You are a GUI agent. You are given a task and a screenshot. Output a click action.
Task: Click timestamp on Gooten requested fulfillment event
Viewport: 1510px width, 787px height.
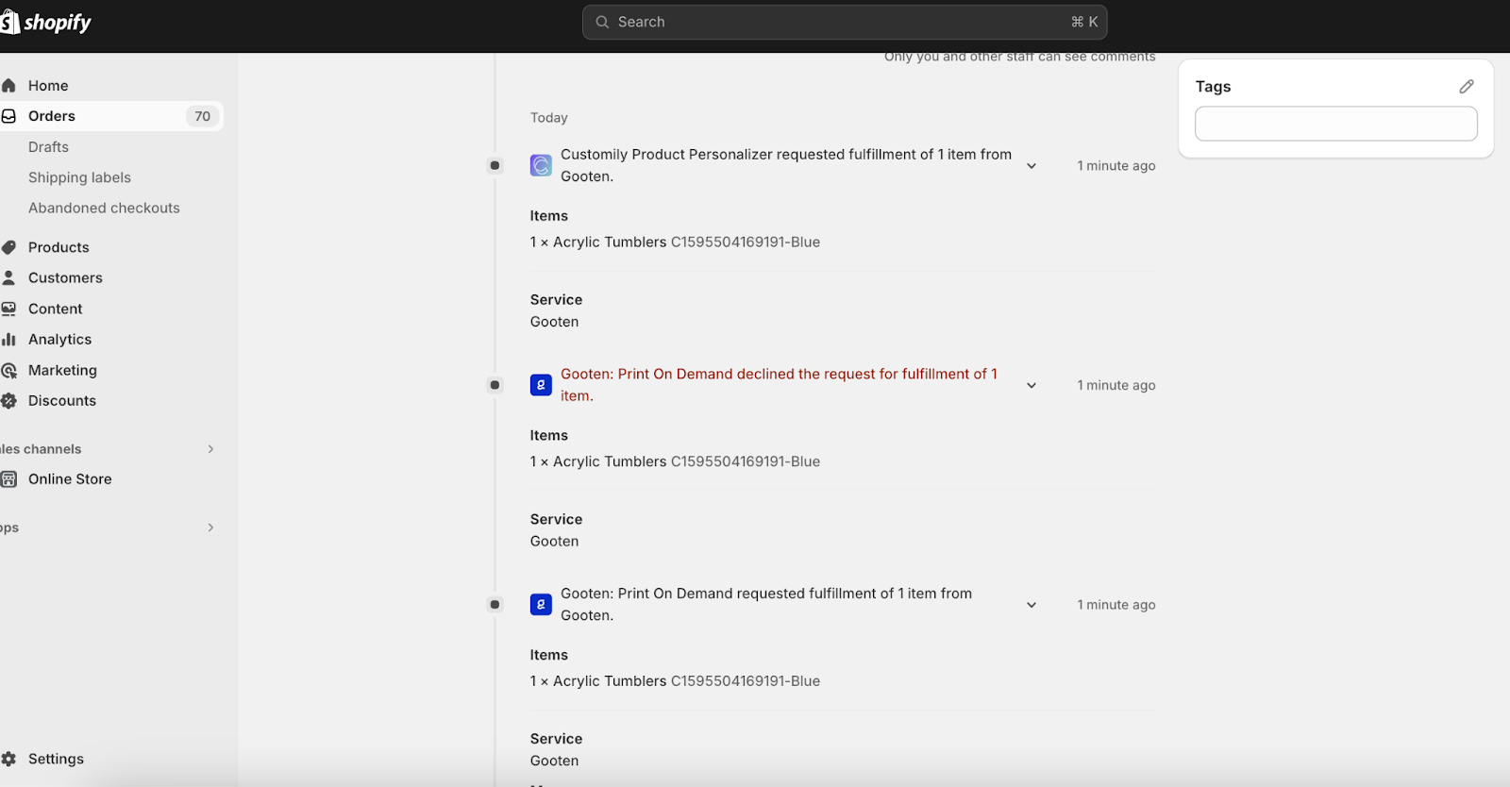(x=1116, y=605)
